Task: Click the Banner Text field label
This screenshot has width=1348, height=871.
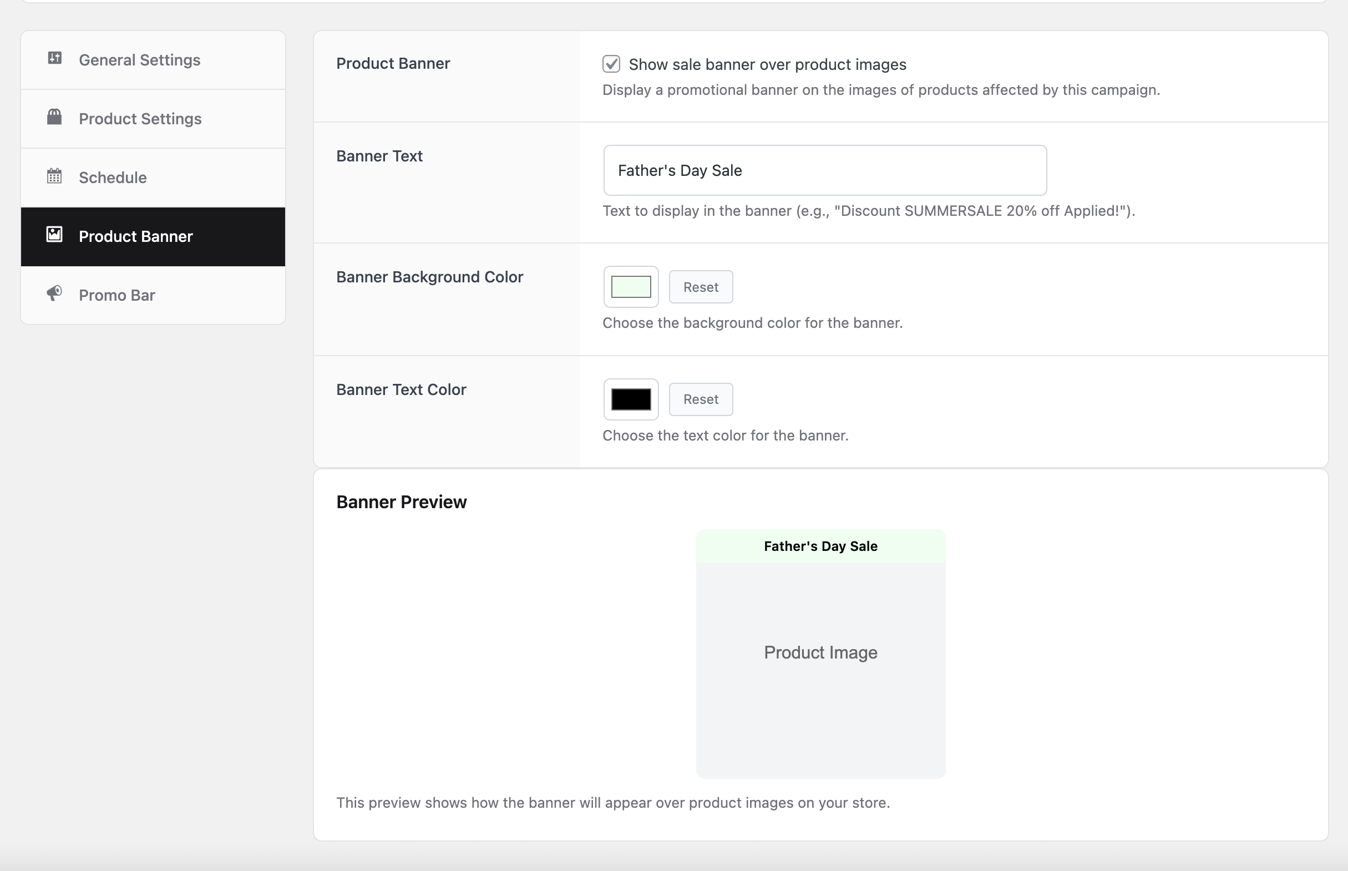Action: [x=379, y=156]
